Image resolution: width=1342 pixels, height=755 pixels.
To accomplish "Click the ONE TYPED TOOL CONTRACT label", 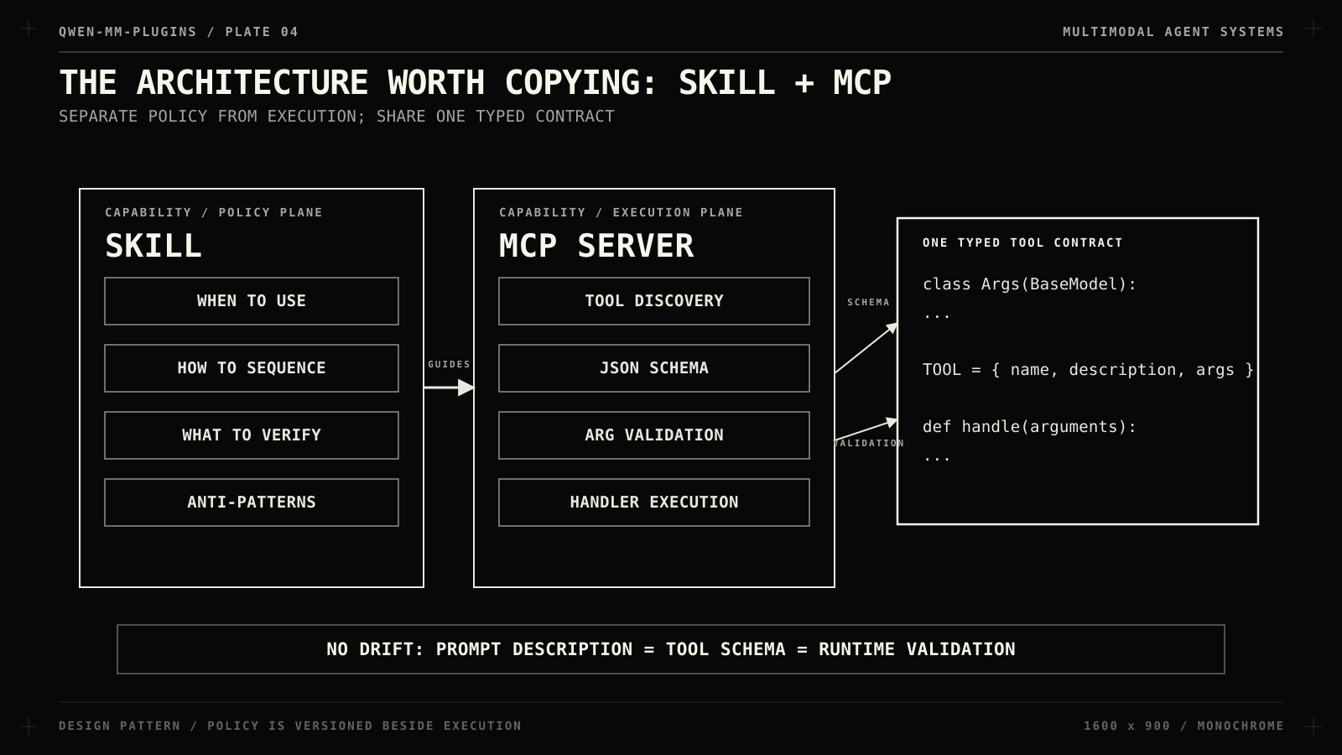I will click(x=1022, y=242).
